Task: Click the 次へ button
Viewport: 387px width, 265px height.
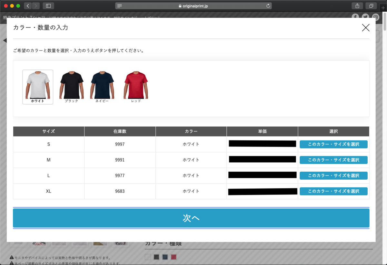Action: click(191, 218)
